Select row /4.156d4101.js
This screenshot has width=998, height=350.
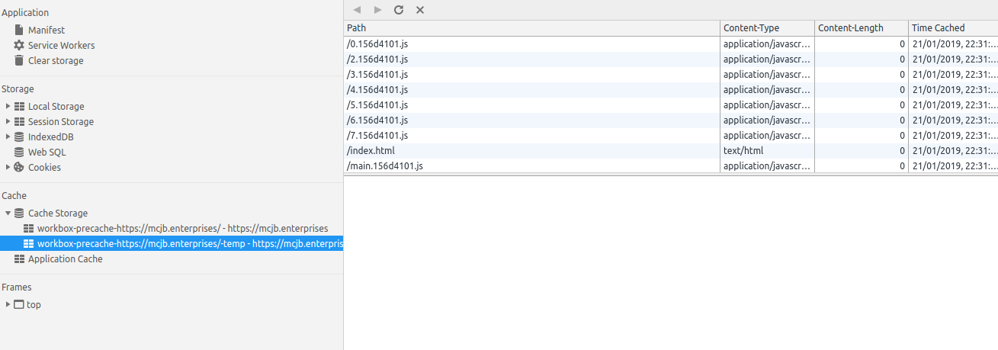[671, 89]
